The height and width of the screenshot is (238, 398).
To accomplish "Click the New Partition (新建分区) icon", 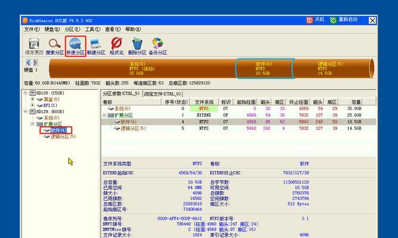I will 96,46.
